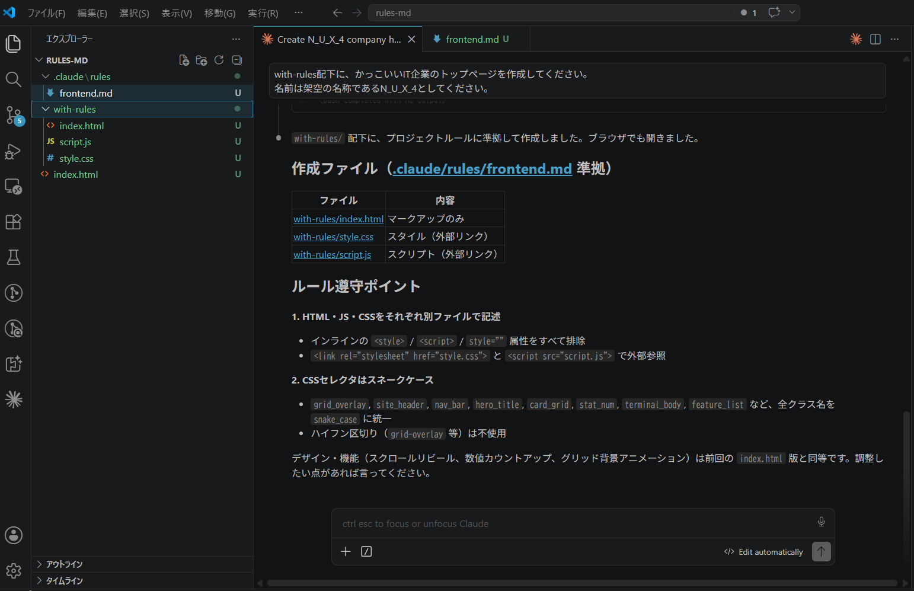
Task: Open editor more actions ellipsis
Action: (894, 39)
